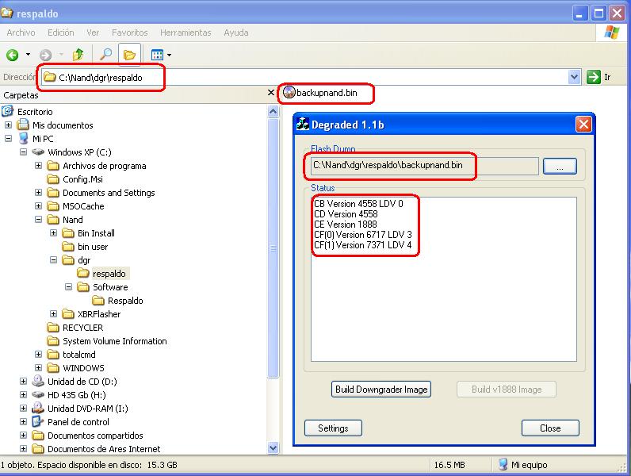Image resolution: width=631 pixels, height=476 pixels.
Task: Select Escritorio in the folder tree
Action: tap(35, 112)
